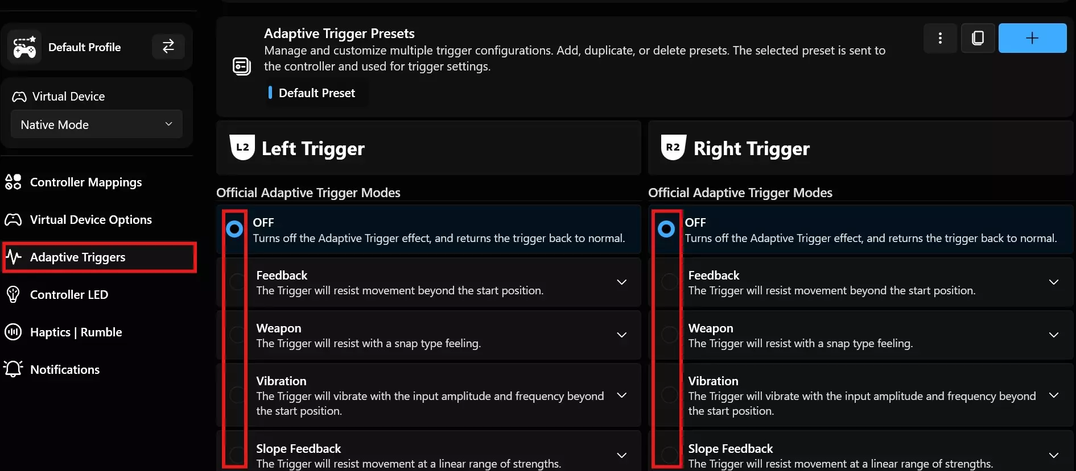The height and width of the screenshot is (471, 1076).
Task: Select Feedback mode for Right Trigger
Action: (x=669, y=281)
